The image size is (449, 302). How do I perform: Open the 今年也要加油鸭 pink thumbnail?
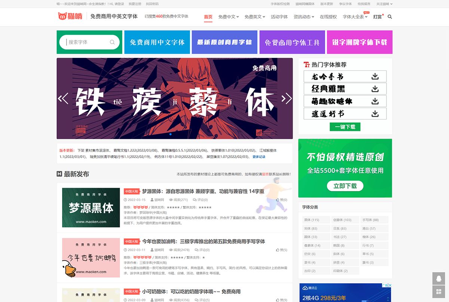(91, 258)
